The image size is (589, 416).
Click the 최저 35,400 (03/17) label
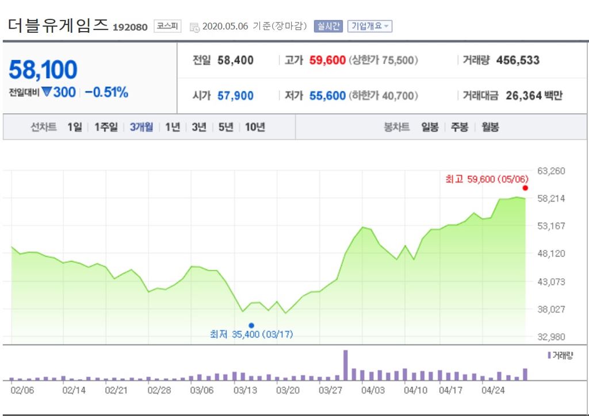click(251, 334)
